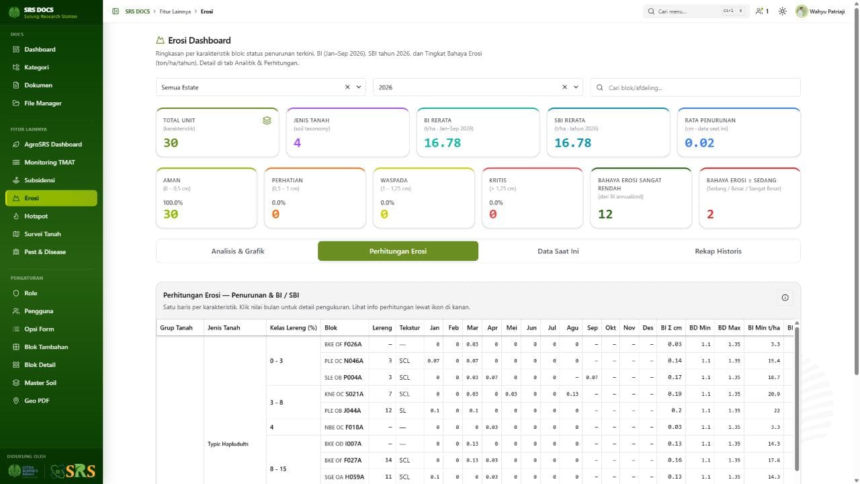Open Erosi in the sidebar

point(51,198)
